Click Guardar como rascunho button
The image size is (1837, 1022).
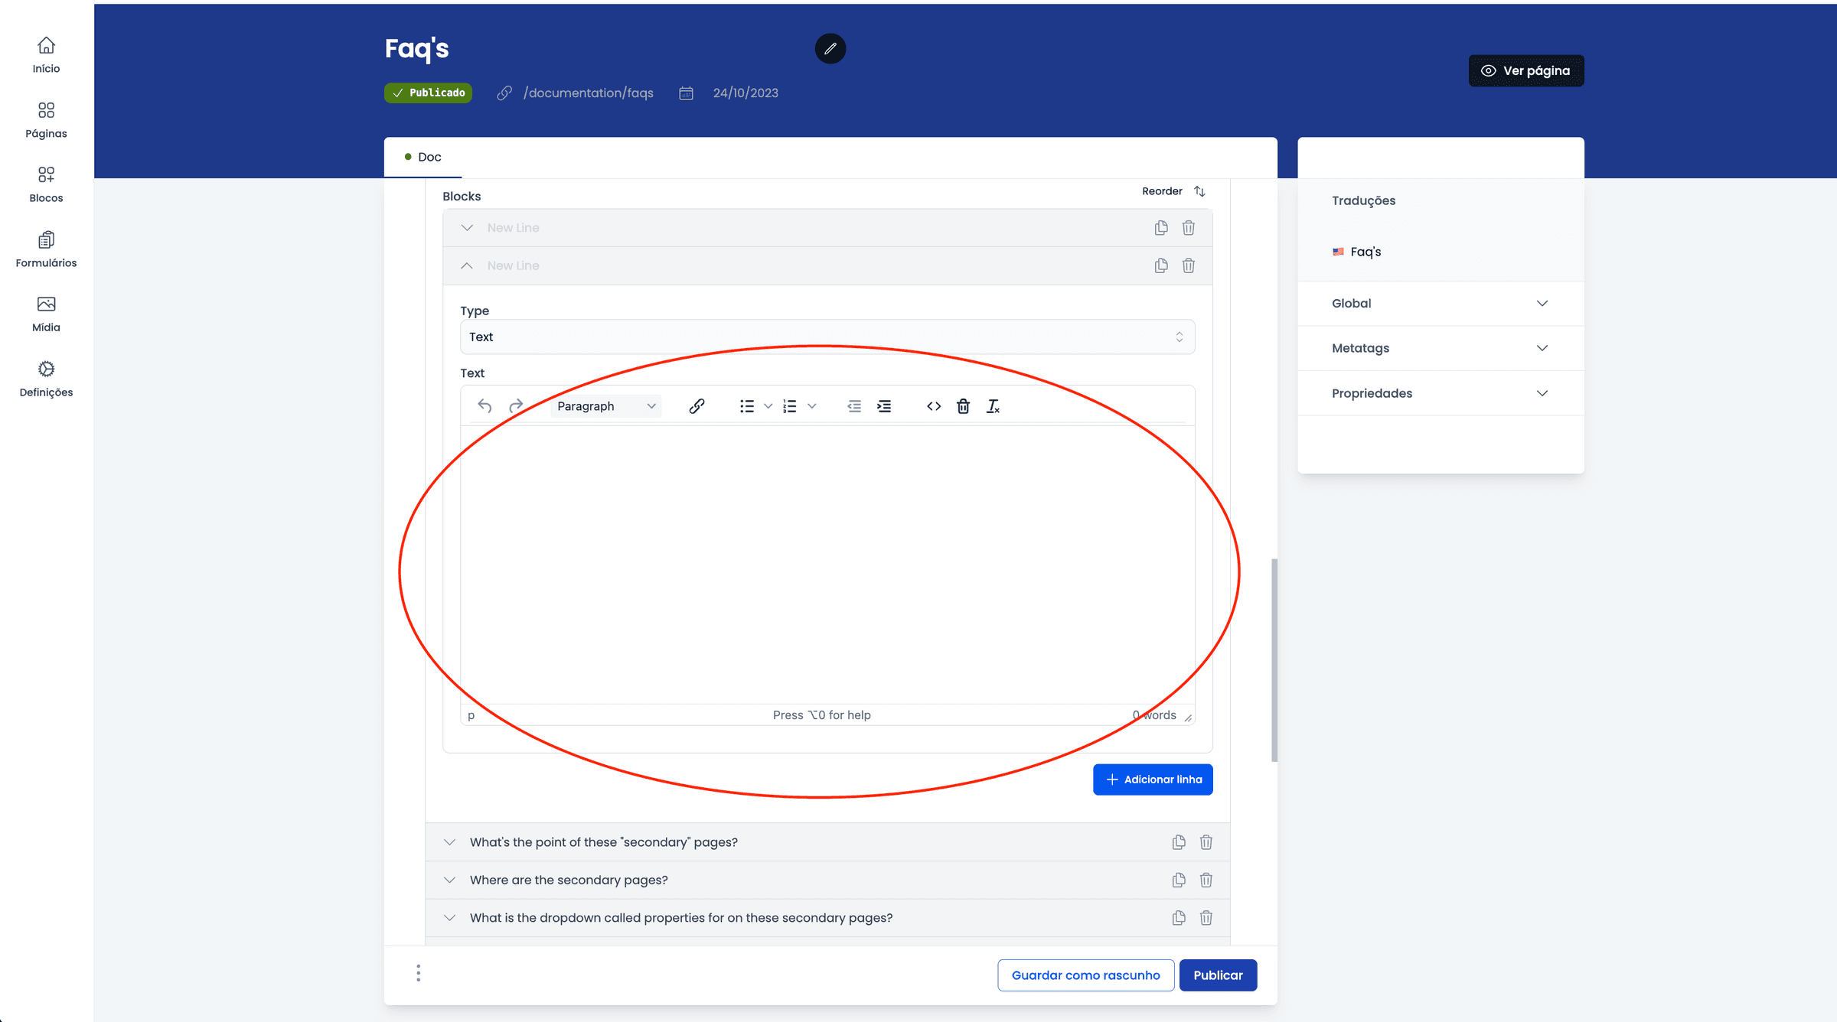(1085, 975)
